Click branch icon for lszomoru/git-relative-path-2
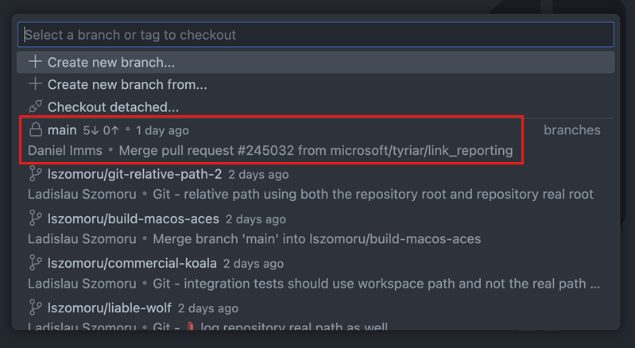 pyautogui.click(x=35, y=174)
